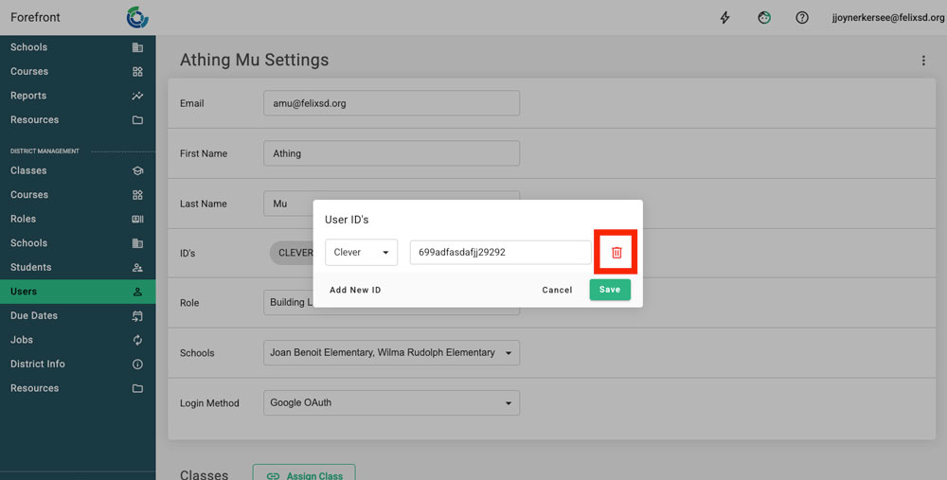Select Classes under District Management
The width and height of the screenshot is (947, 480).
pos(28,171)
